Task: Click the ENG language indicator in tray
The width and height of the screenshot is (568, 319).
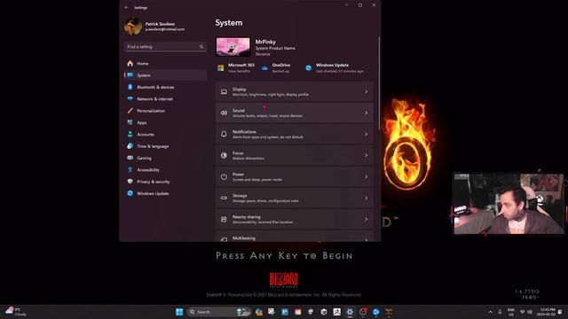Action: [511, 312]
